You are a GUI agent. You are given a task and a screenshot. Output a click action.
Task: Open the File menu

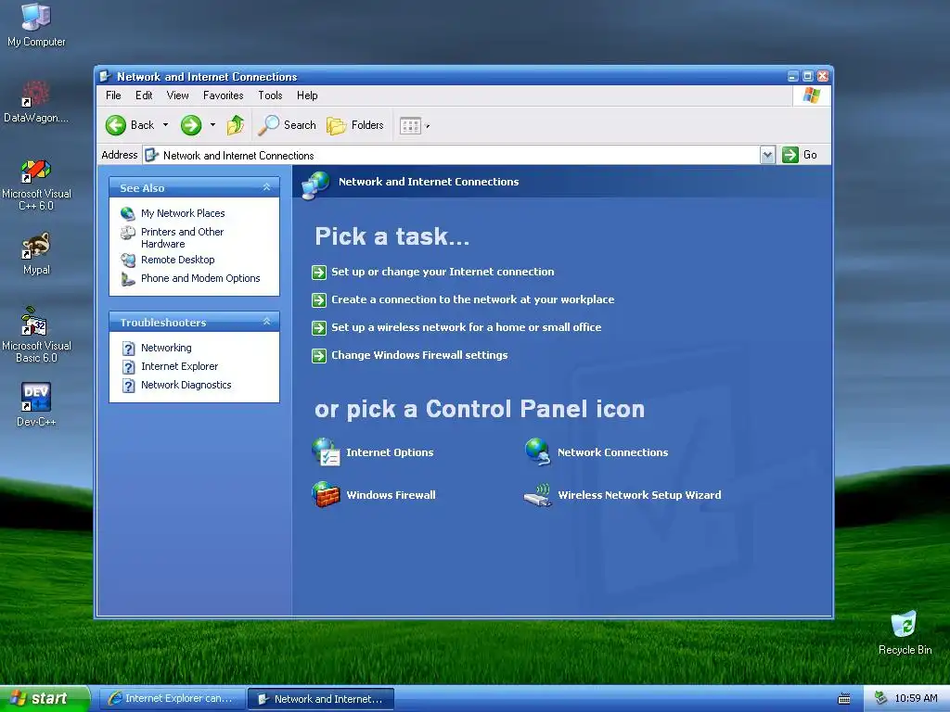pos(113,95)
